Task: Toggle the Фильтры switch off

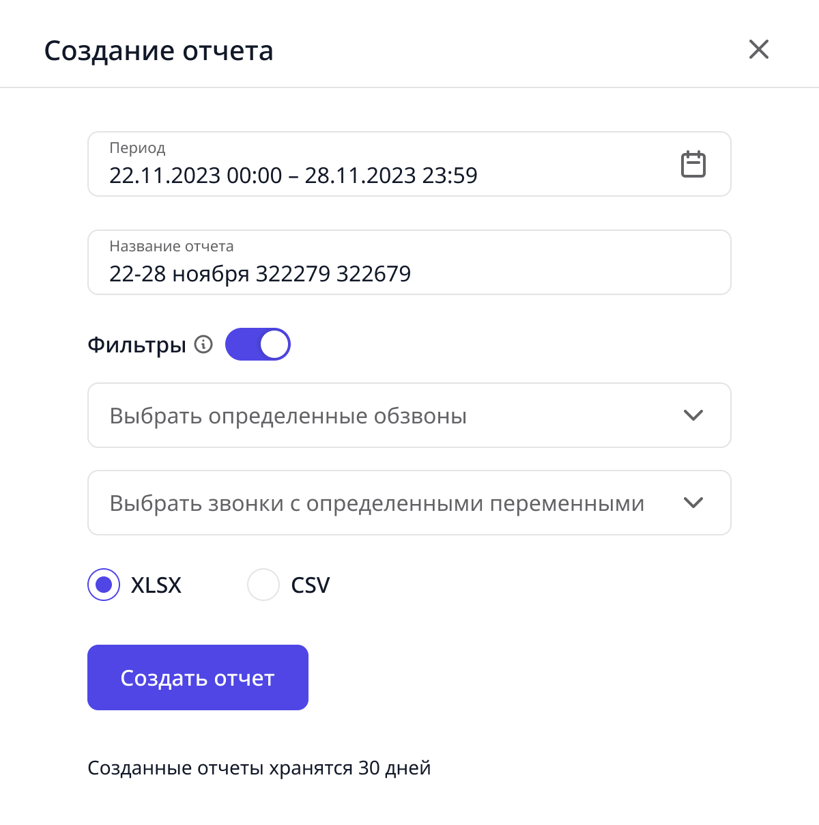Action: tap(258, 344)
